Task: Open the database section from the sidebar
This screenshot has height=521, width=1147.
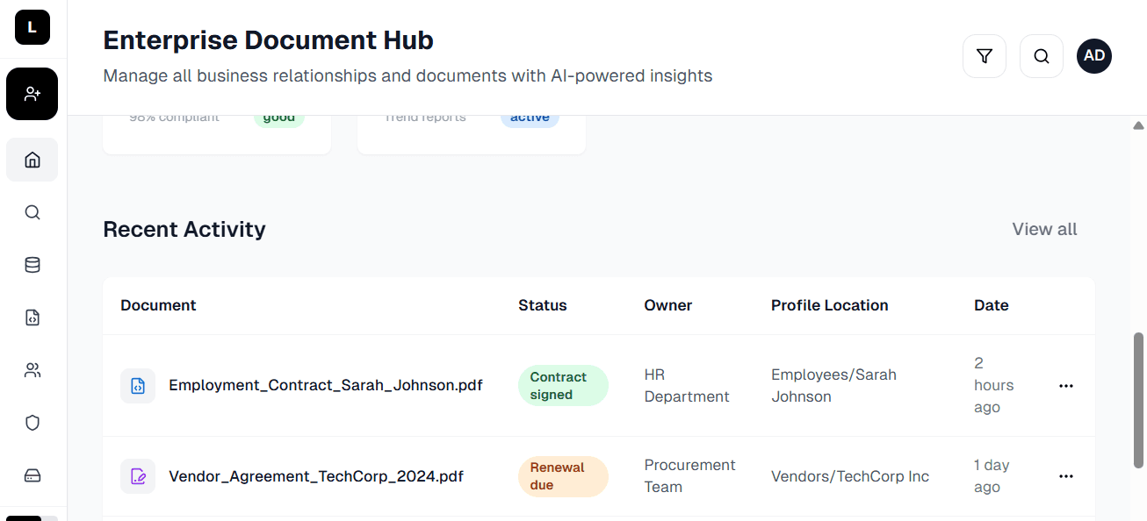Action: [x=32, y=264]
